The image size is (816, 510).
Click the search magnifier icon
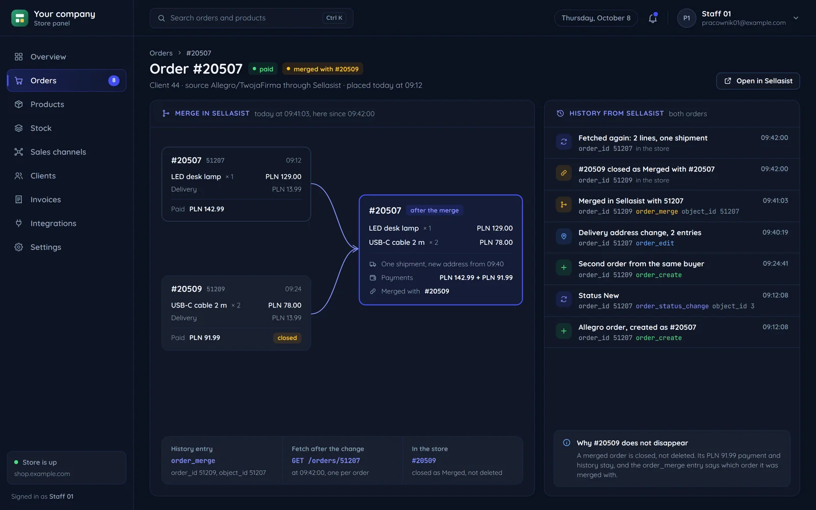coord(162,18)
